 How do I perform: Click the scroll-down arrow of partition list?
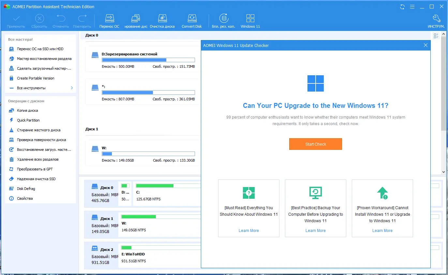pyautogui.click(x=444, y=172)
